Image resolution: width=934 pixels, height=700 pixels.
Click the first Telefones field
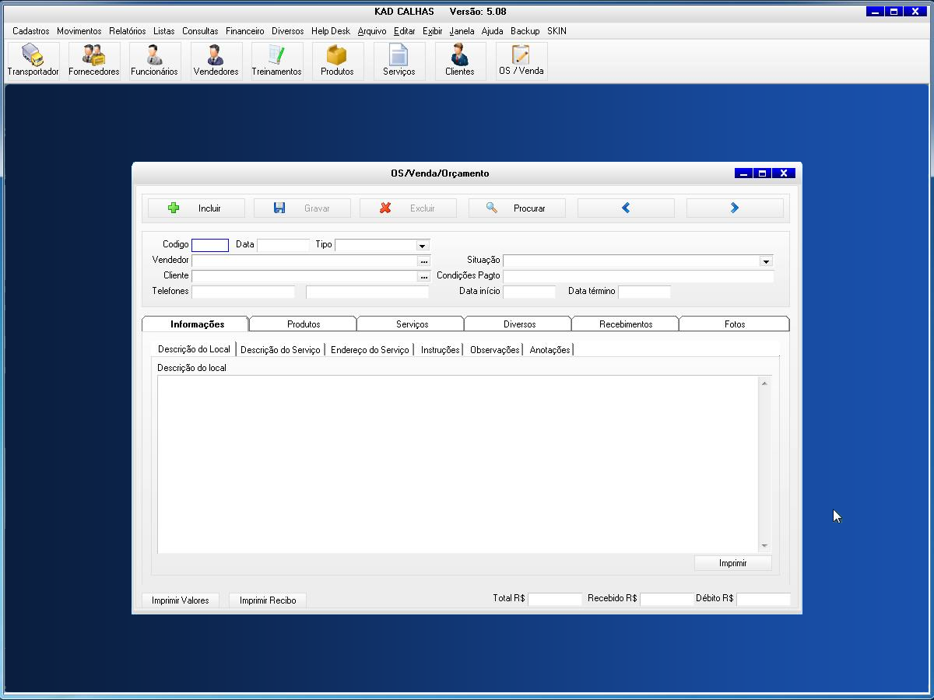[x=244, y=292]
